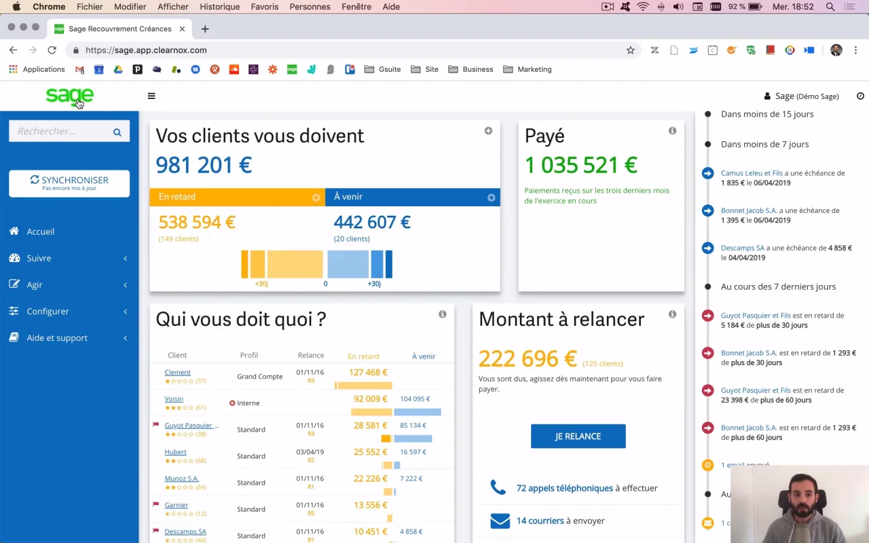869x543 pixels.
Task: Click the 538 594 € late amount
Action: [197, 222]
